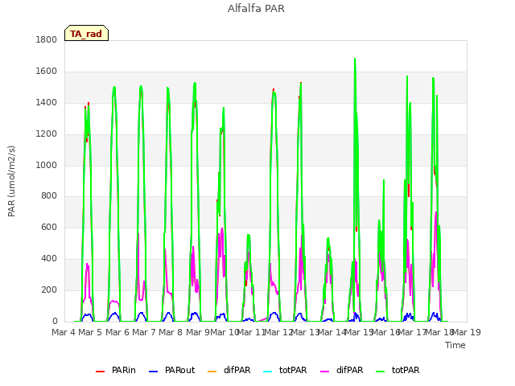Click the 200 y-axis tick label
The image size is (515, 386).
49,289
